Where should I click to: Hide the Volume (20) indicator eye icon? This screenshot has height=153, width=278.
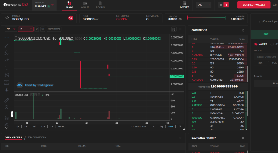click(x=32, y=95)
